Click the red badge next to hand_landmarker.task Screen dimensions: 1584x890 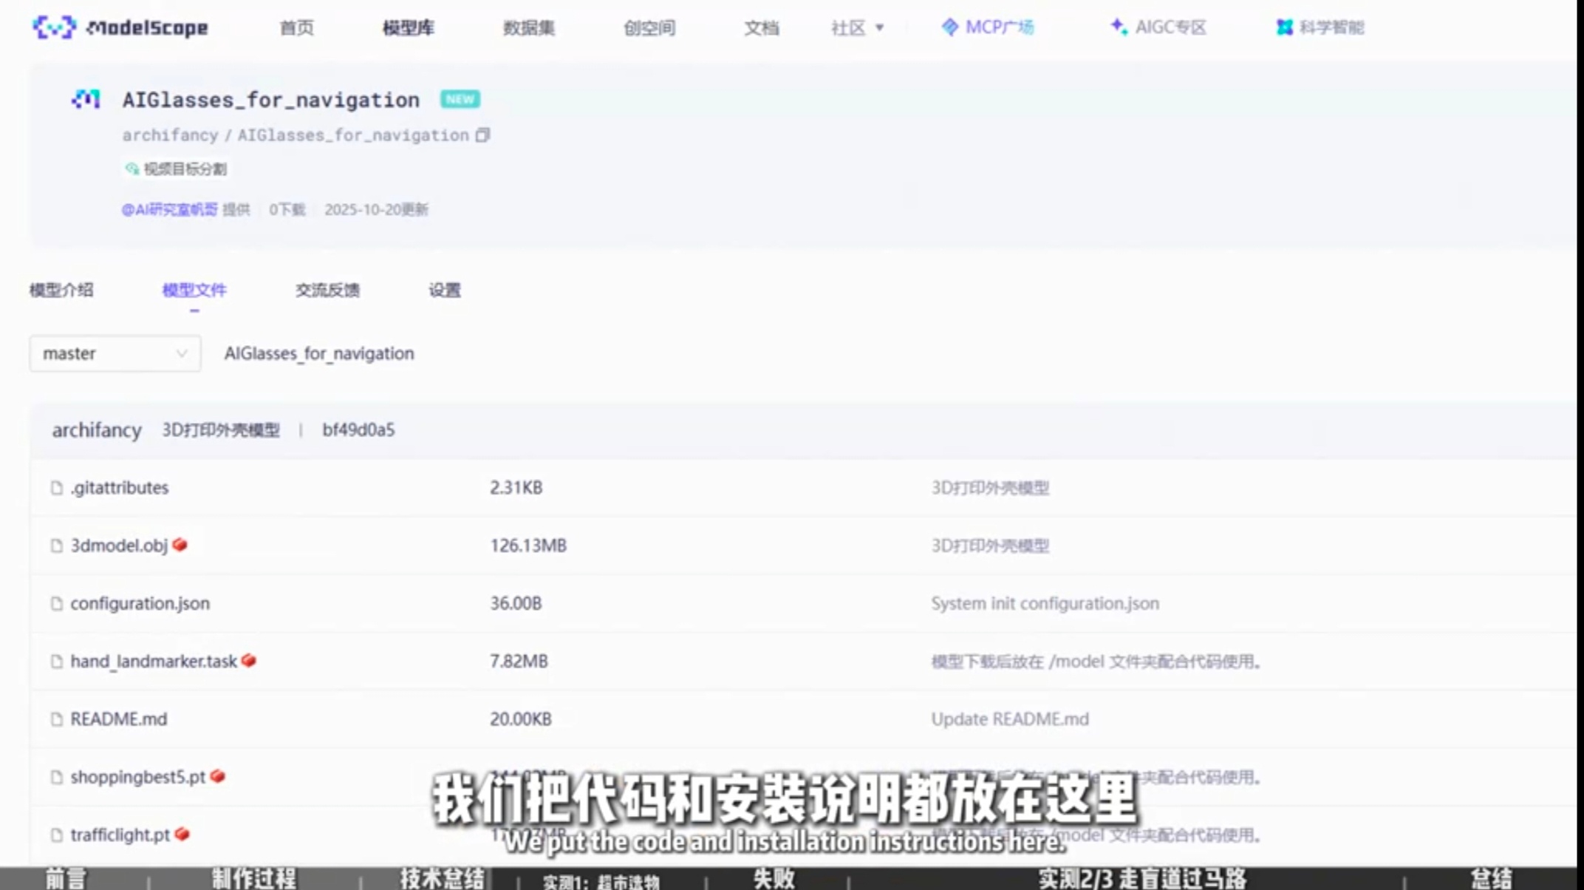pos(249,661)
